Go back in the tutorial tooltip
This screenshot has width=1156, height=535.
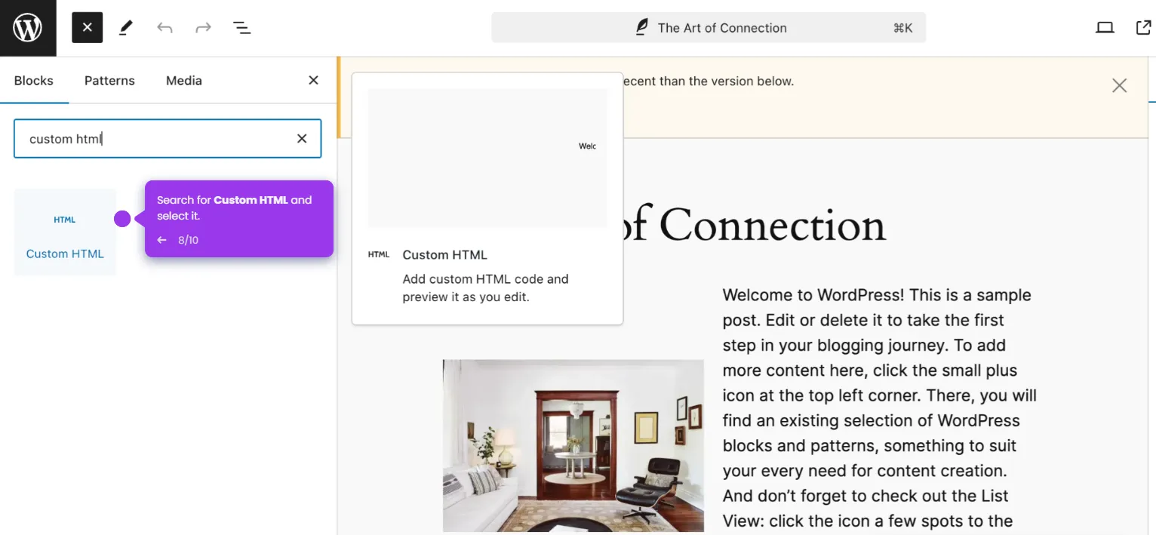coord(161,240)
